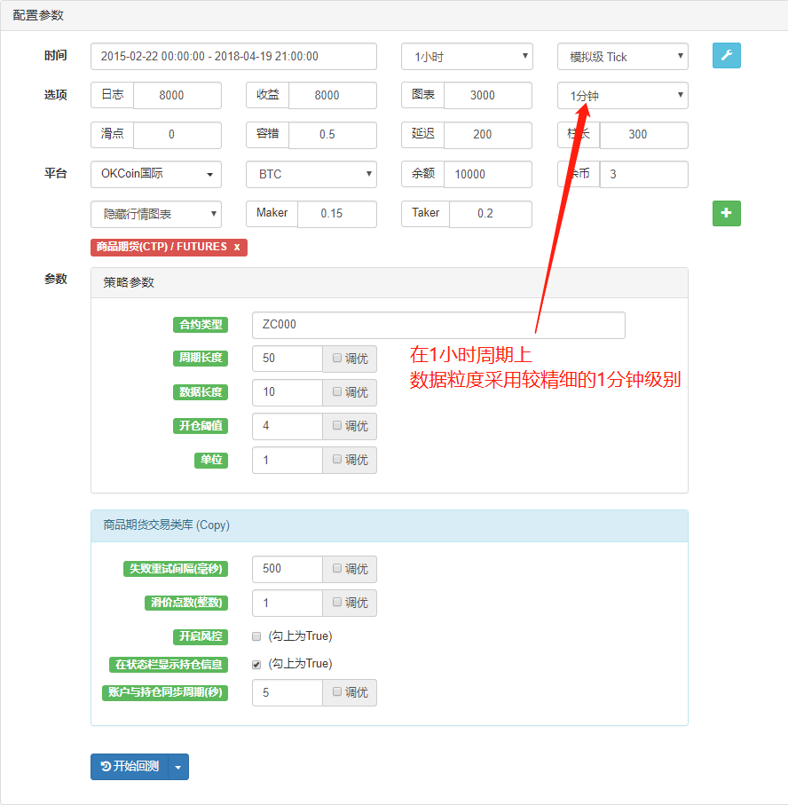The image size is (788, 805).
Task: Add a platform via the green plus icon
Action: pyautogui.click(x=726, y=213)
